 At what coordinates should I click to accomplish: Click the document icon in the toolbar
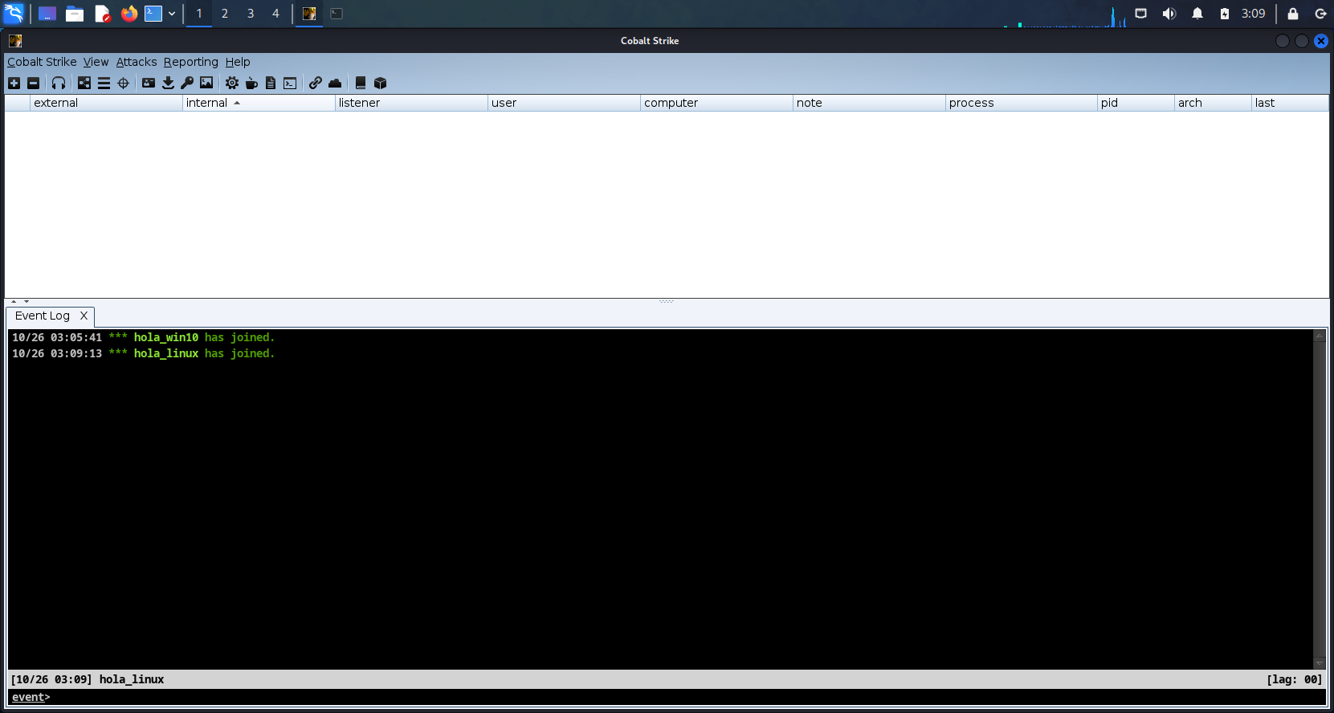point(271,83)
